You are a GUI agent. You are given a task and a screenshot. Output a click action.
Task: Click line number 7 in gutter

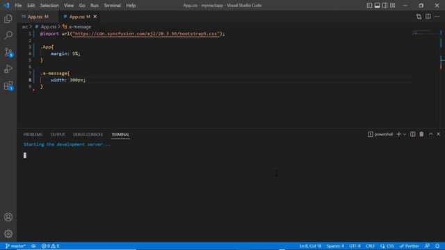click(x=30, y=74)
